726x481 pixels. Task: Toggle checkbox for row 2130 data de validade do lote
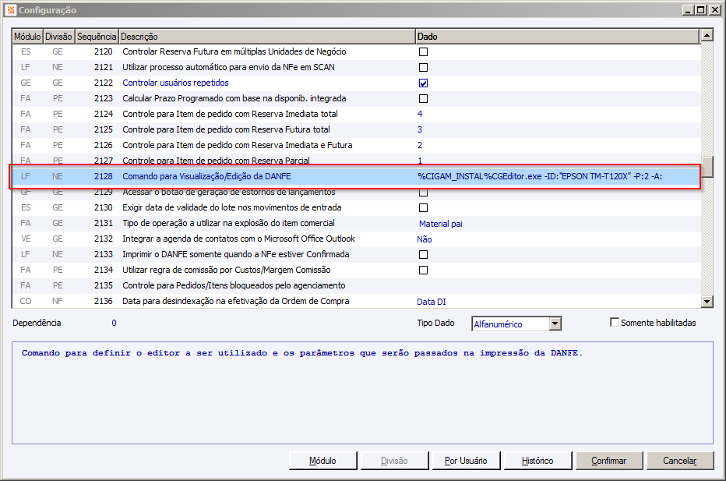423,208
